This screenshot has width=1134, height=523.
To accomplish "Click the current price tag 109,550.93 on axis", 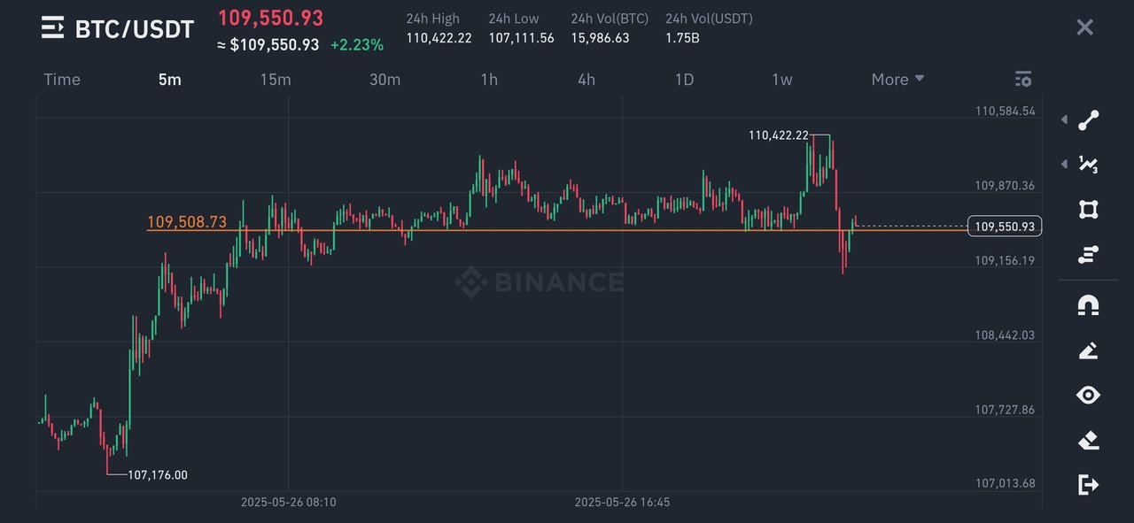I will pyautogui.click(x=1005, y=227).
